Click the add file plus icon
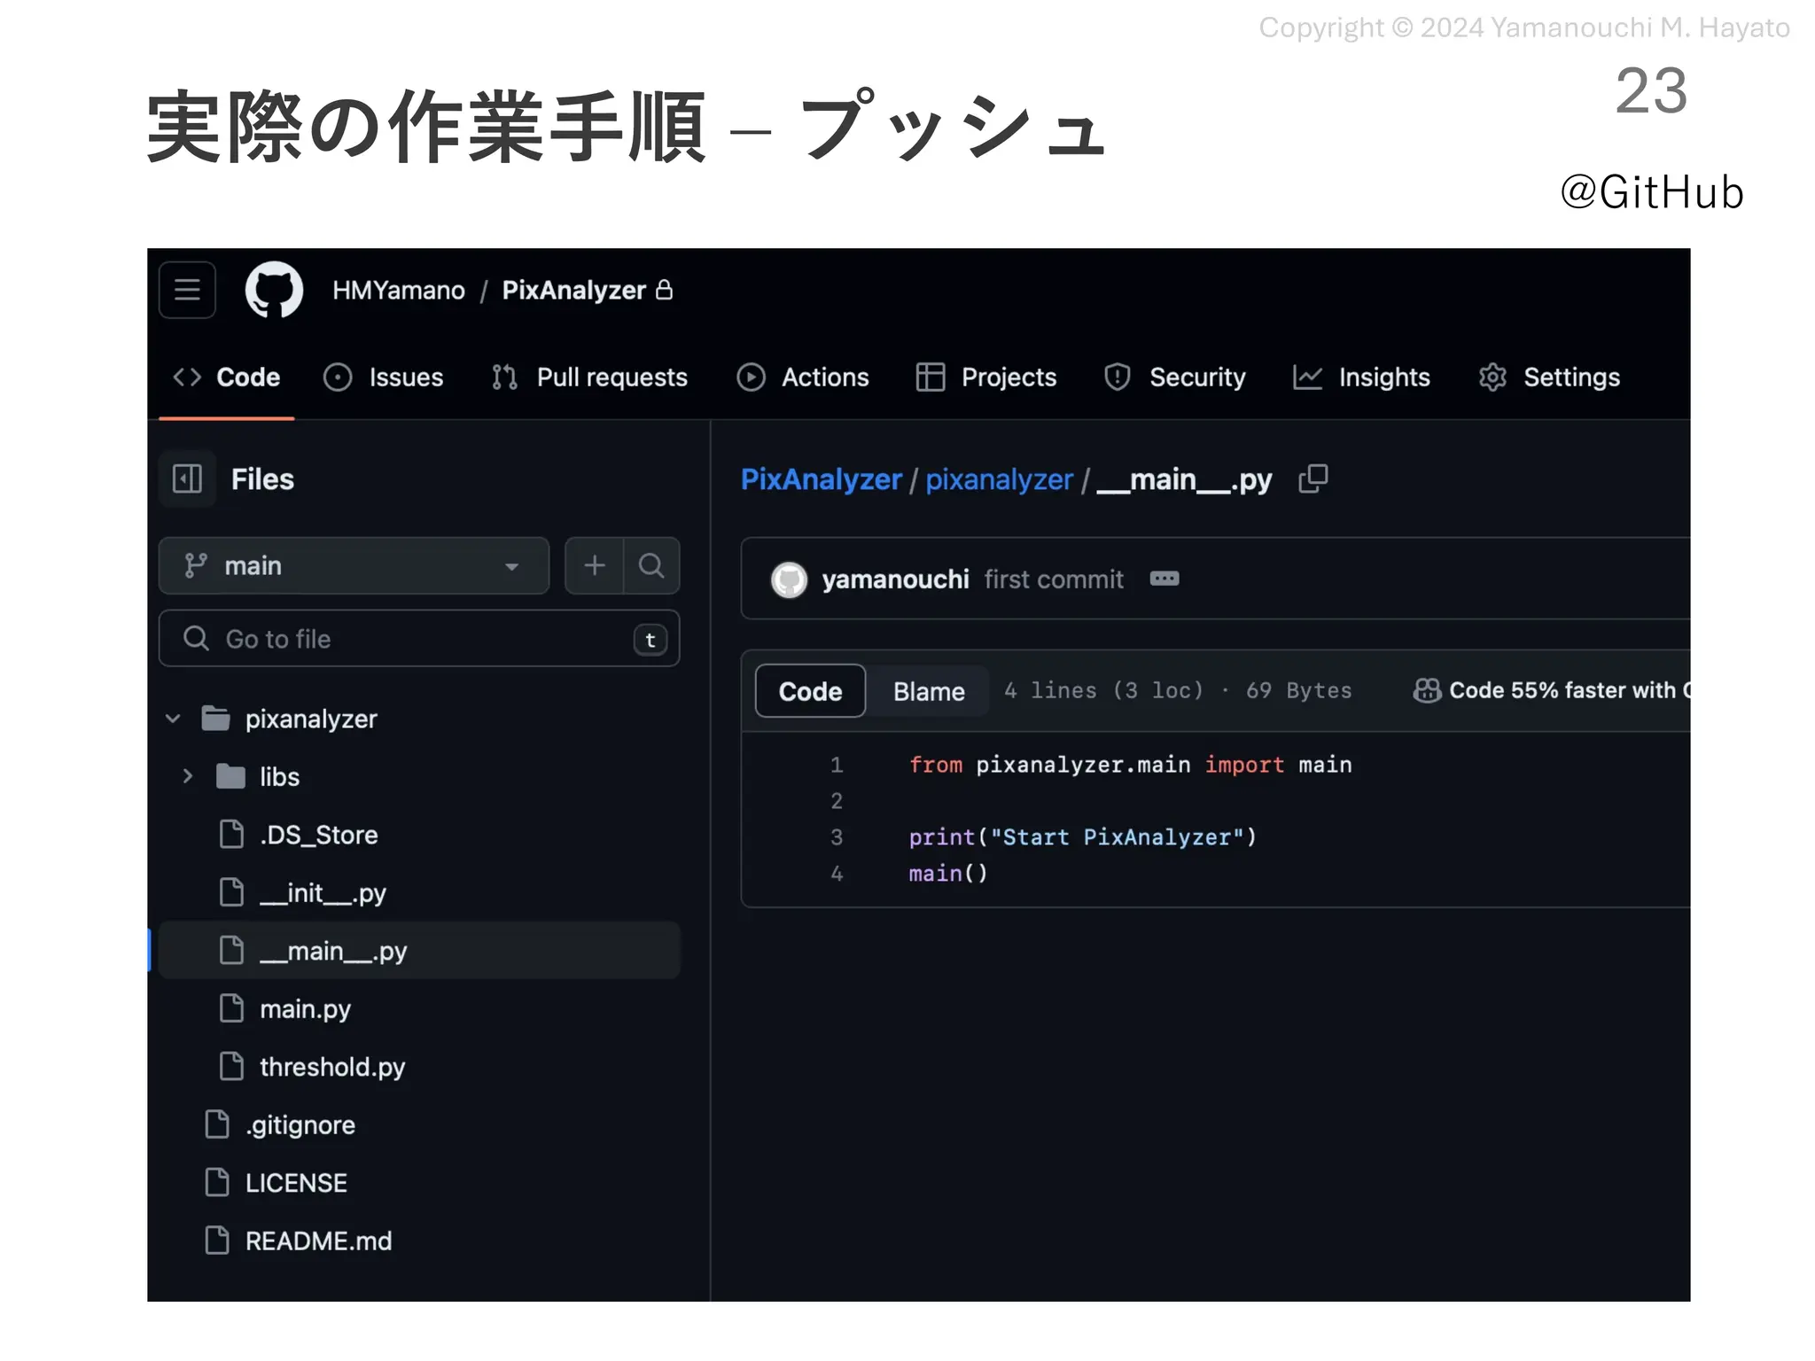 [x=595, y=565]
